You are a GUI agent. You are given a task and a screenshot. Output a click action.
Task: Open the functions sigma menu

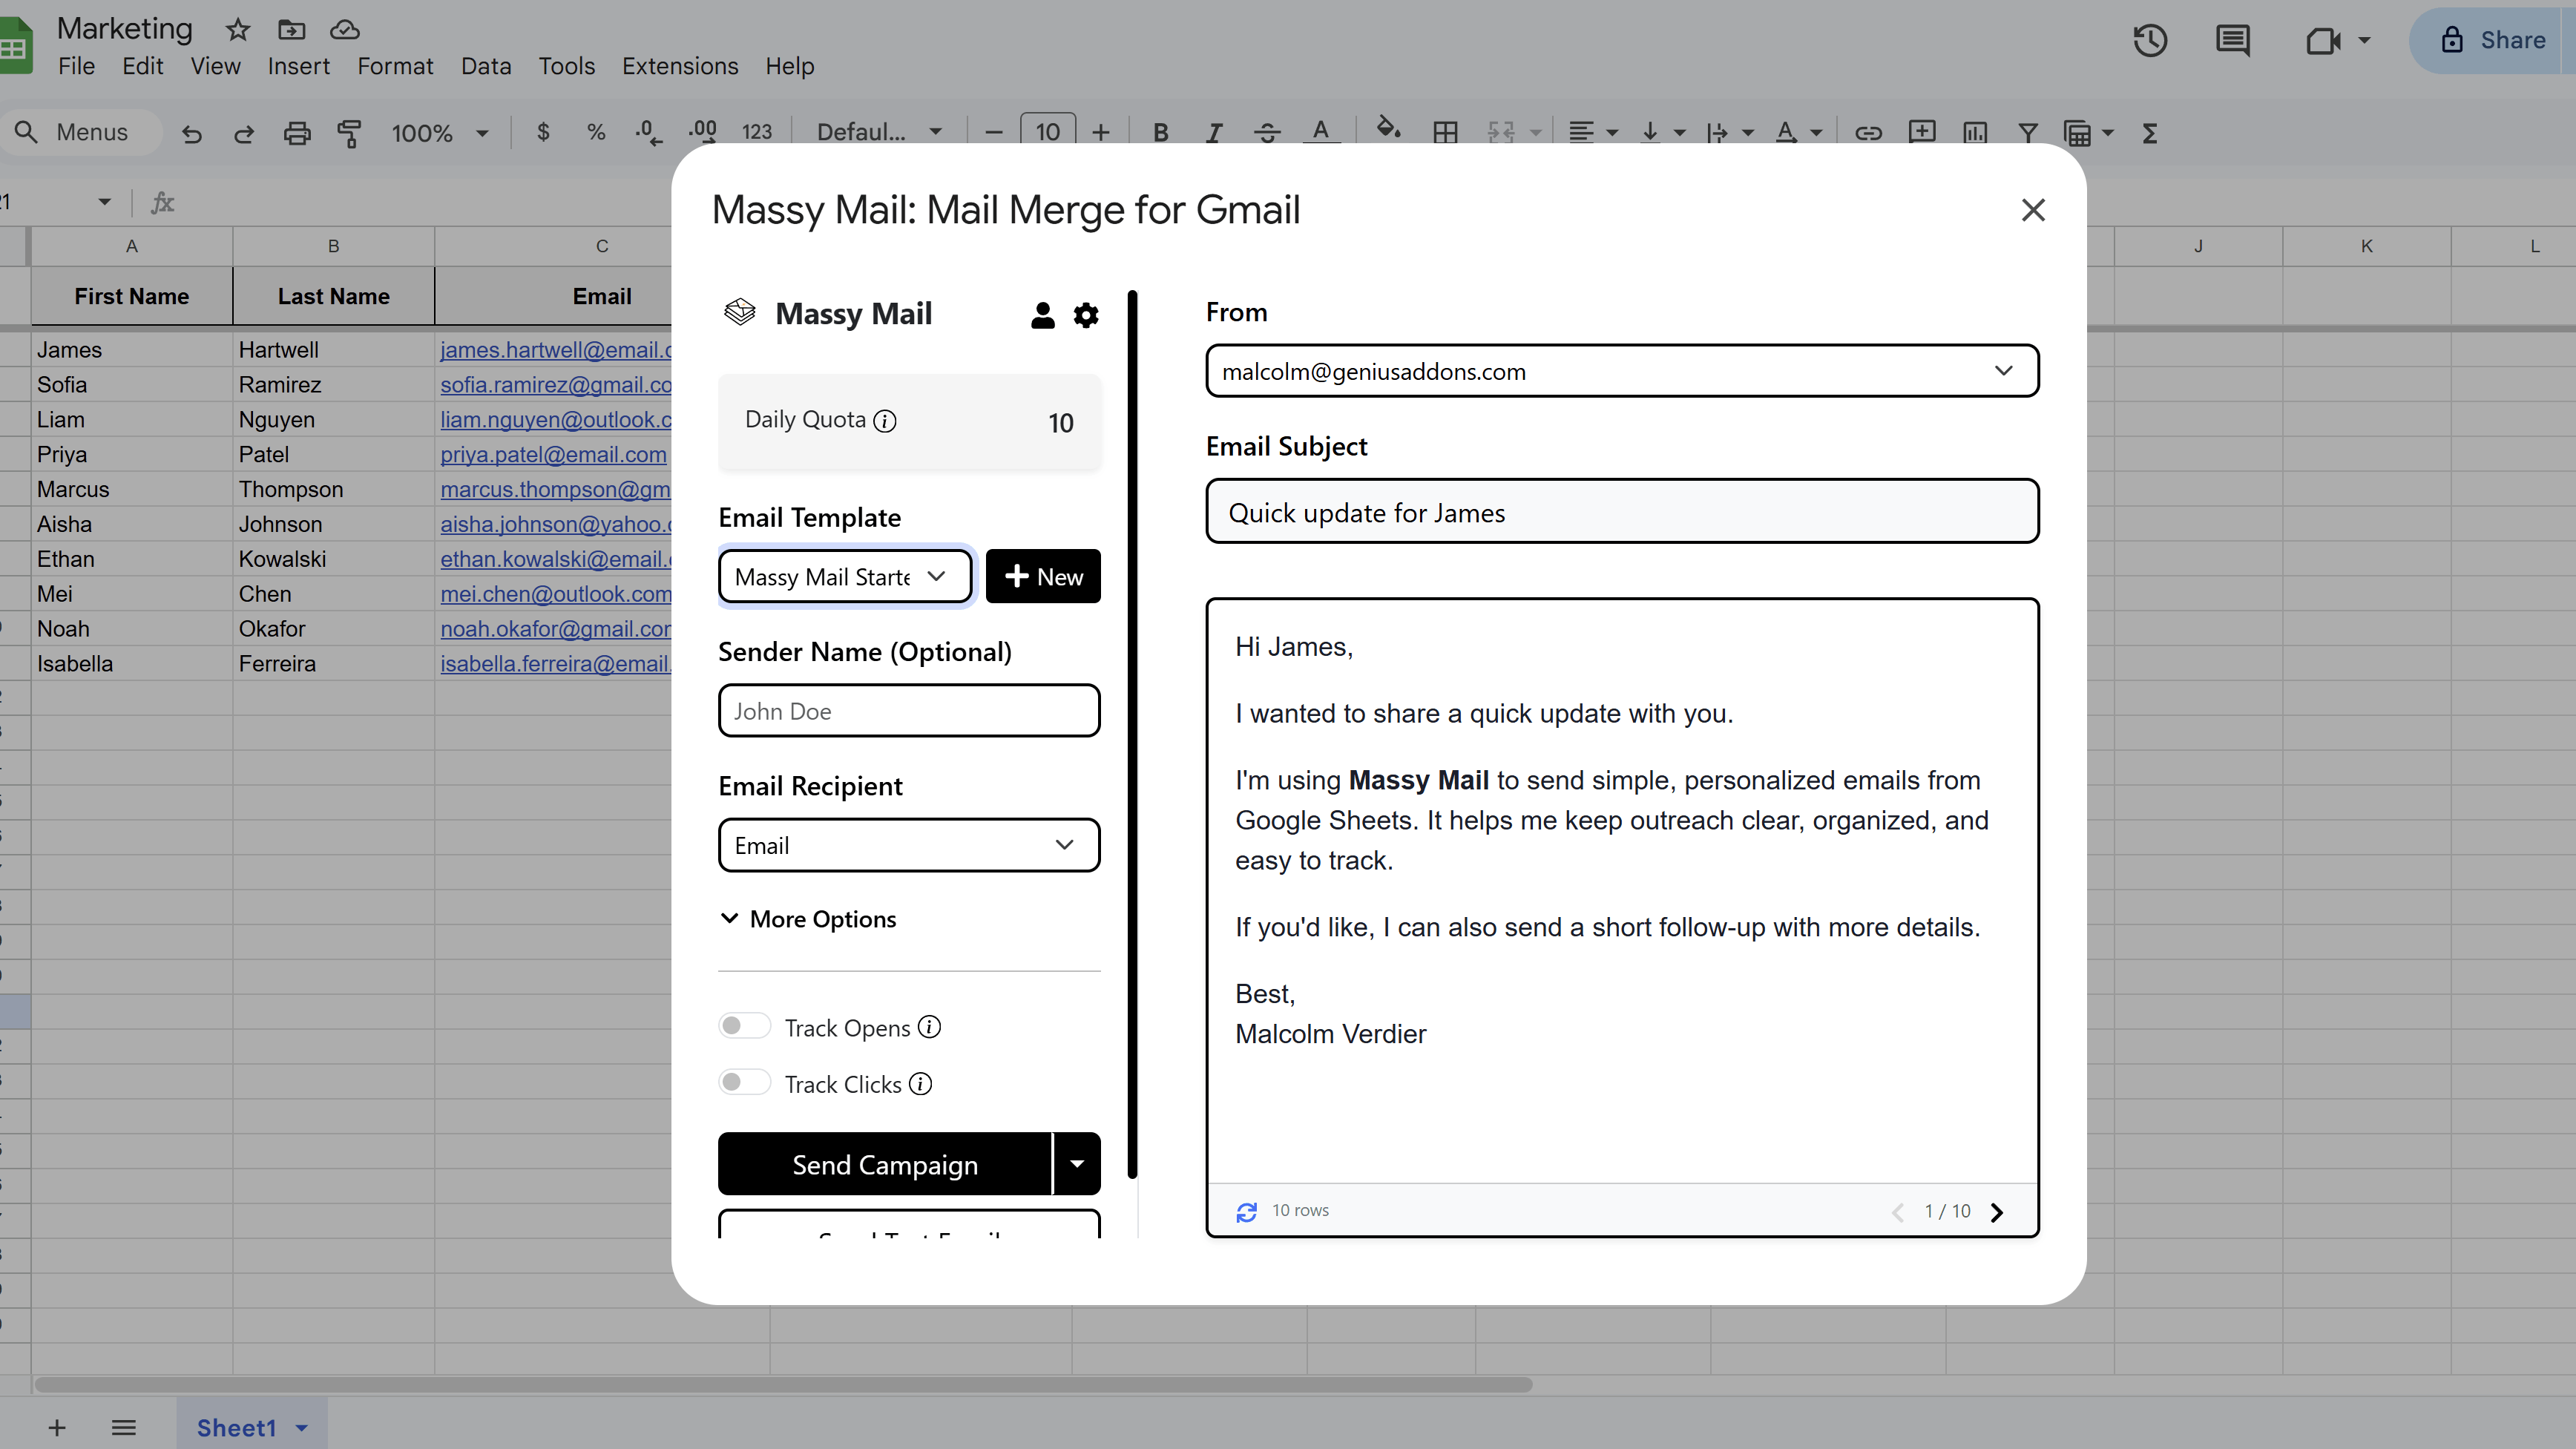click(2150, 131)
